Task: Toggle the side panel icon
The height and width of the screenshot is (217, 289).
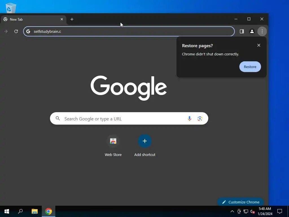Action: pos(242,31)
